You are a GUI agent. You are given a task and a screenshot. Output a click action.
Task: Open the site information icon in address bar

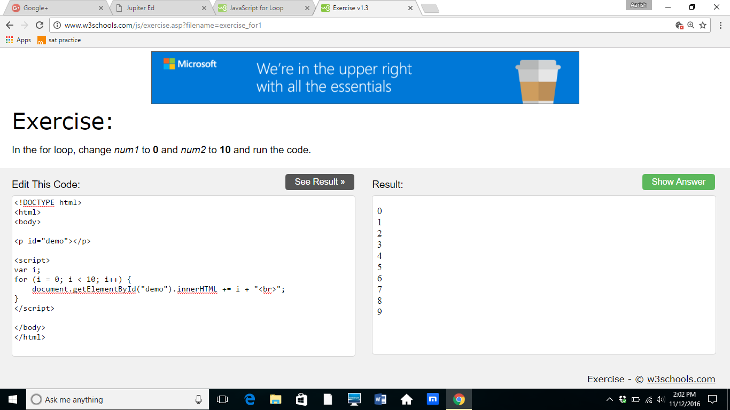coord(57,25)
